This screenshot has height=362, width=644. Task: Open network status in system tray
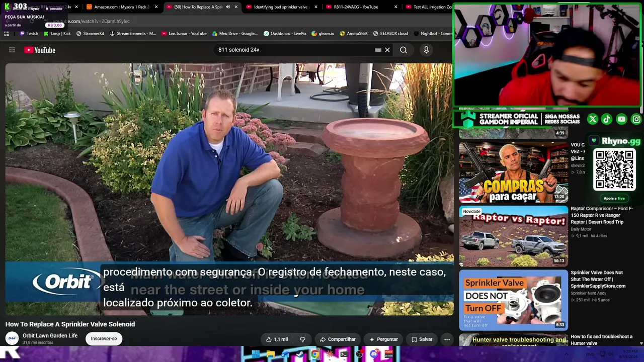point(603,354)
